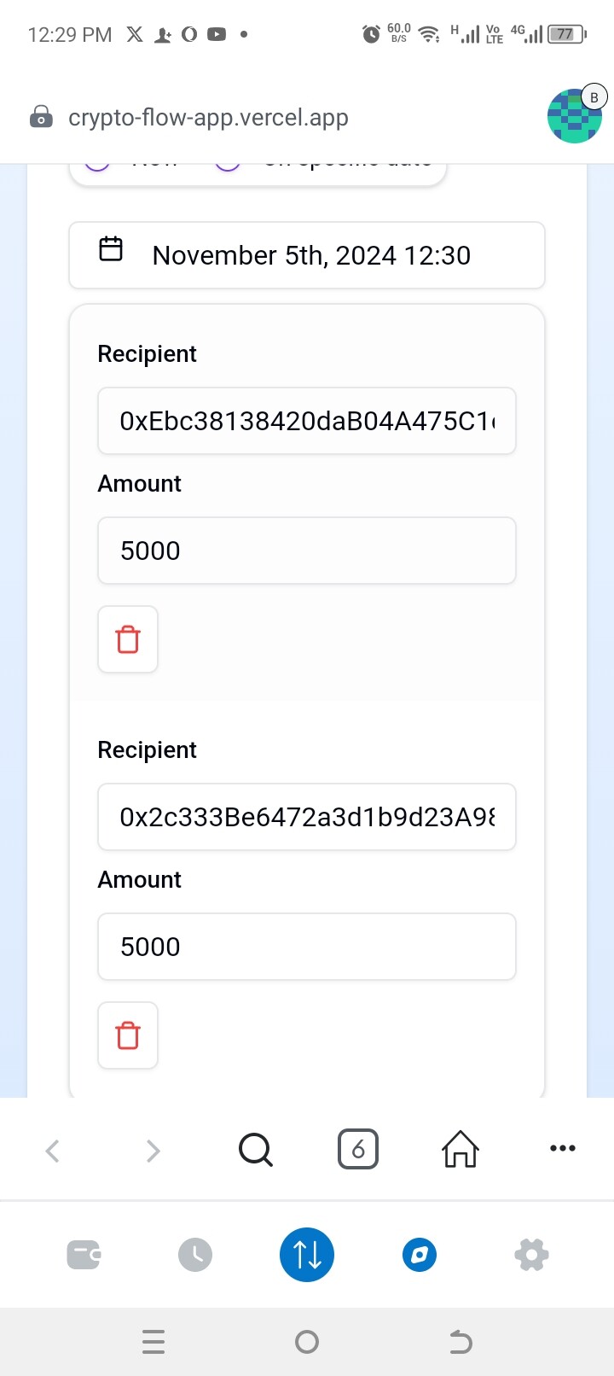The image size is (614, 1376).
Task: Open the blue compass browser icon
Action: tap(420, 1255)
